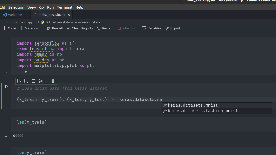Open output ellipsis next to 60000
This screenshot has width=276, height=155.
7,136
